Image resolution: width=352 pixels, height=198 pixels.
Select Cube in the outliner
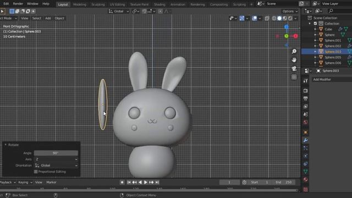(328, 29)
